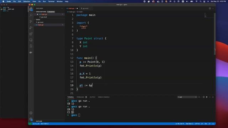Image resolution: width=228 pixels, height=128 pixels.
Task: Click the main symbol breadcrumb
Action: pos(80,12)
